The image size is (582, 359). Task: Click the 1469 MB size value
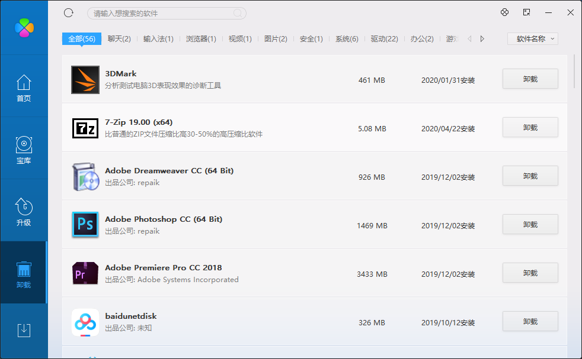tap(372, 226)
